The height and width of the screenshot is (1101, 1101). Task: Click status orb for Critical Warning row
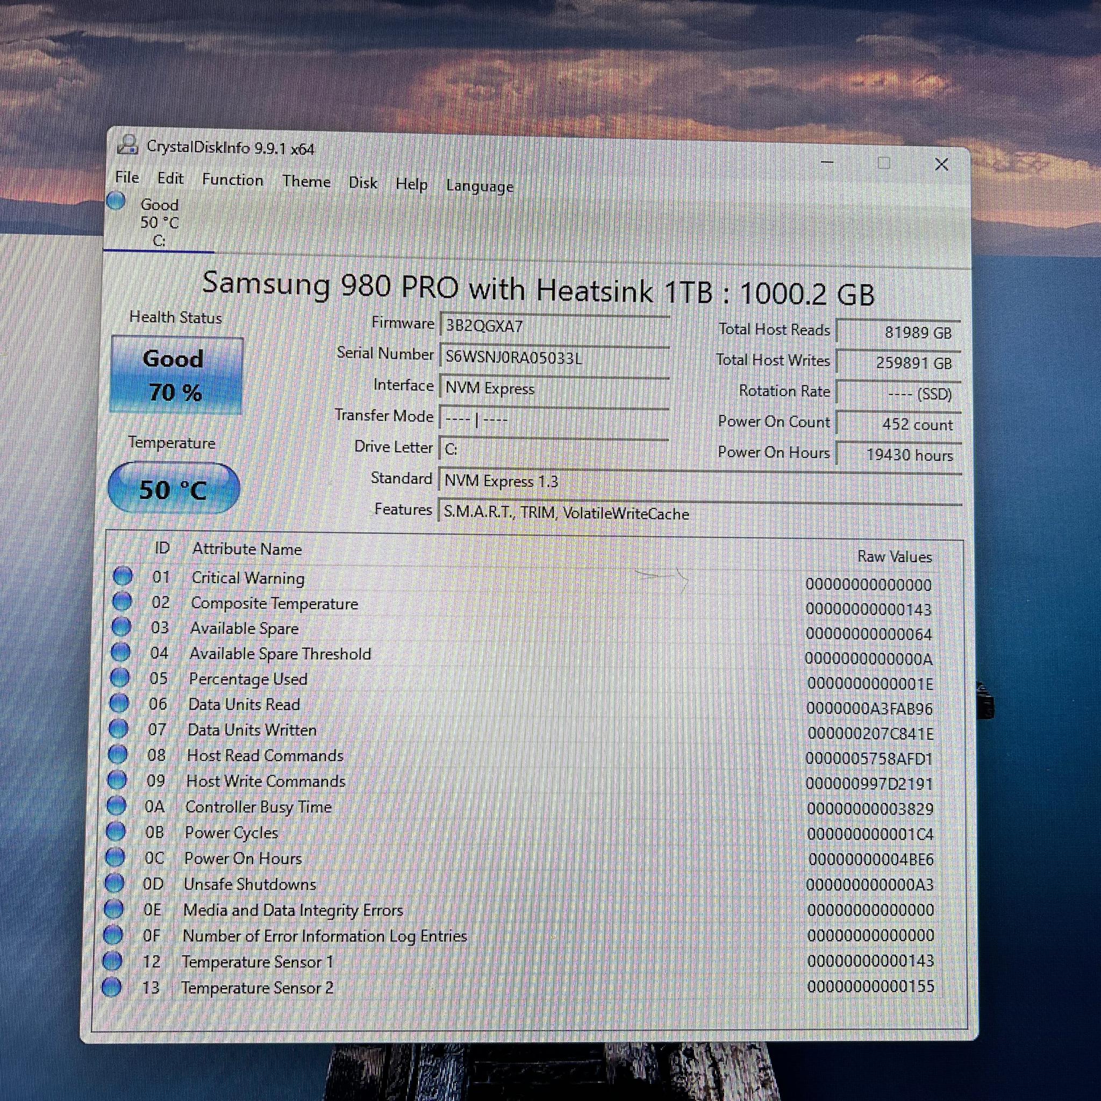click(x=123, y=576)
